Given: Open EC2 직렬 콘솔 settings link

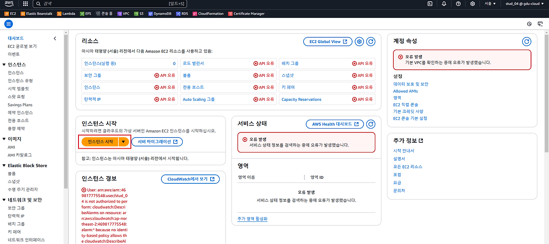Looking at the screenshot, I should [x=406, y=105].
